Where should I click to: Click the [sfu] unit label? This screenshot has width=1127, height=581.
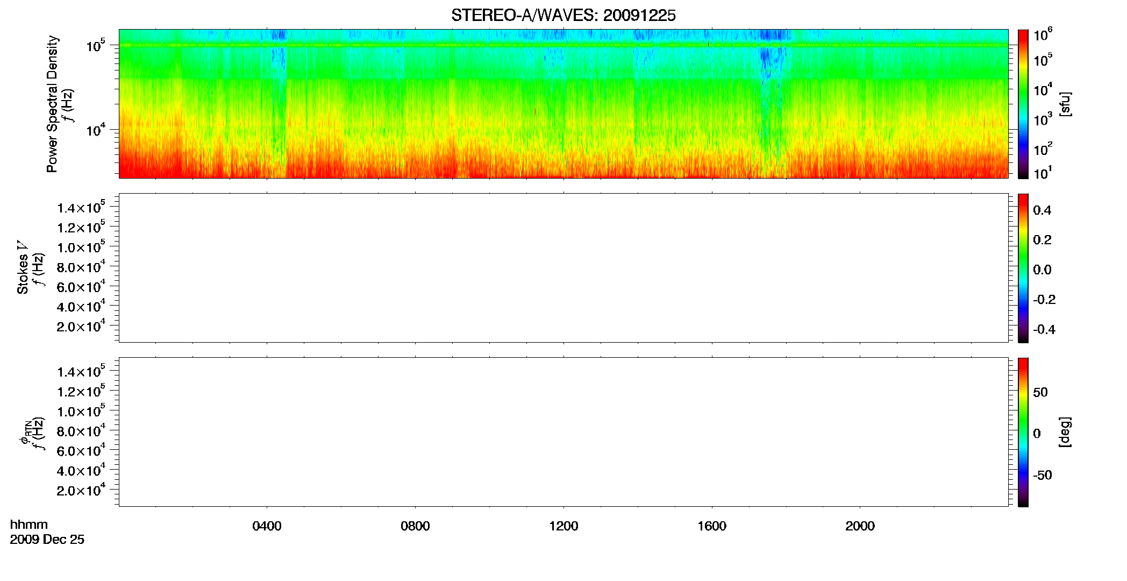point(1066,104)
